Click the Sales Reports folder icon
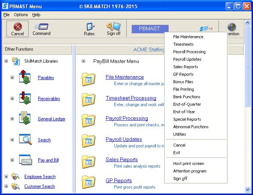This screenshot has width=253, height=195. coord(88,162)
